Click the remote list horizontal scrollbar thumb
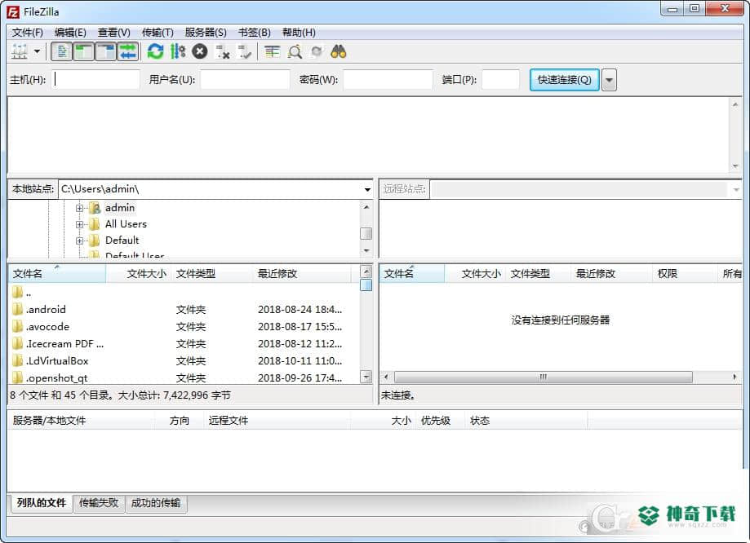Image resolution: width=750 pixels, height=543 pixels. (x=543, y=377)
